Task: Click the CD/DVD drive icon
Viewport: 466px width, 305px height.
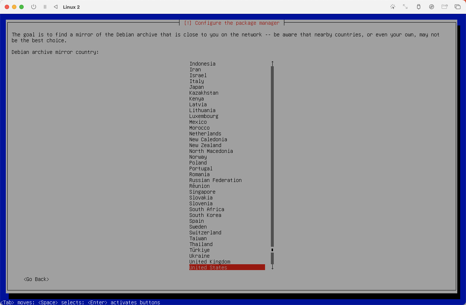Action: click(x=432, y=7)
